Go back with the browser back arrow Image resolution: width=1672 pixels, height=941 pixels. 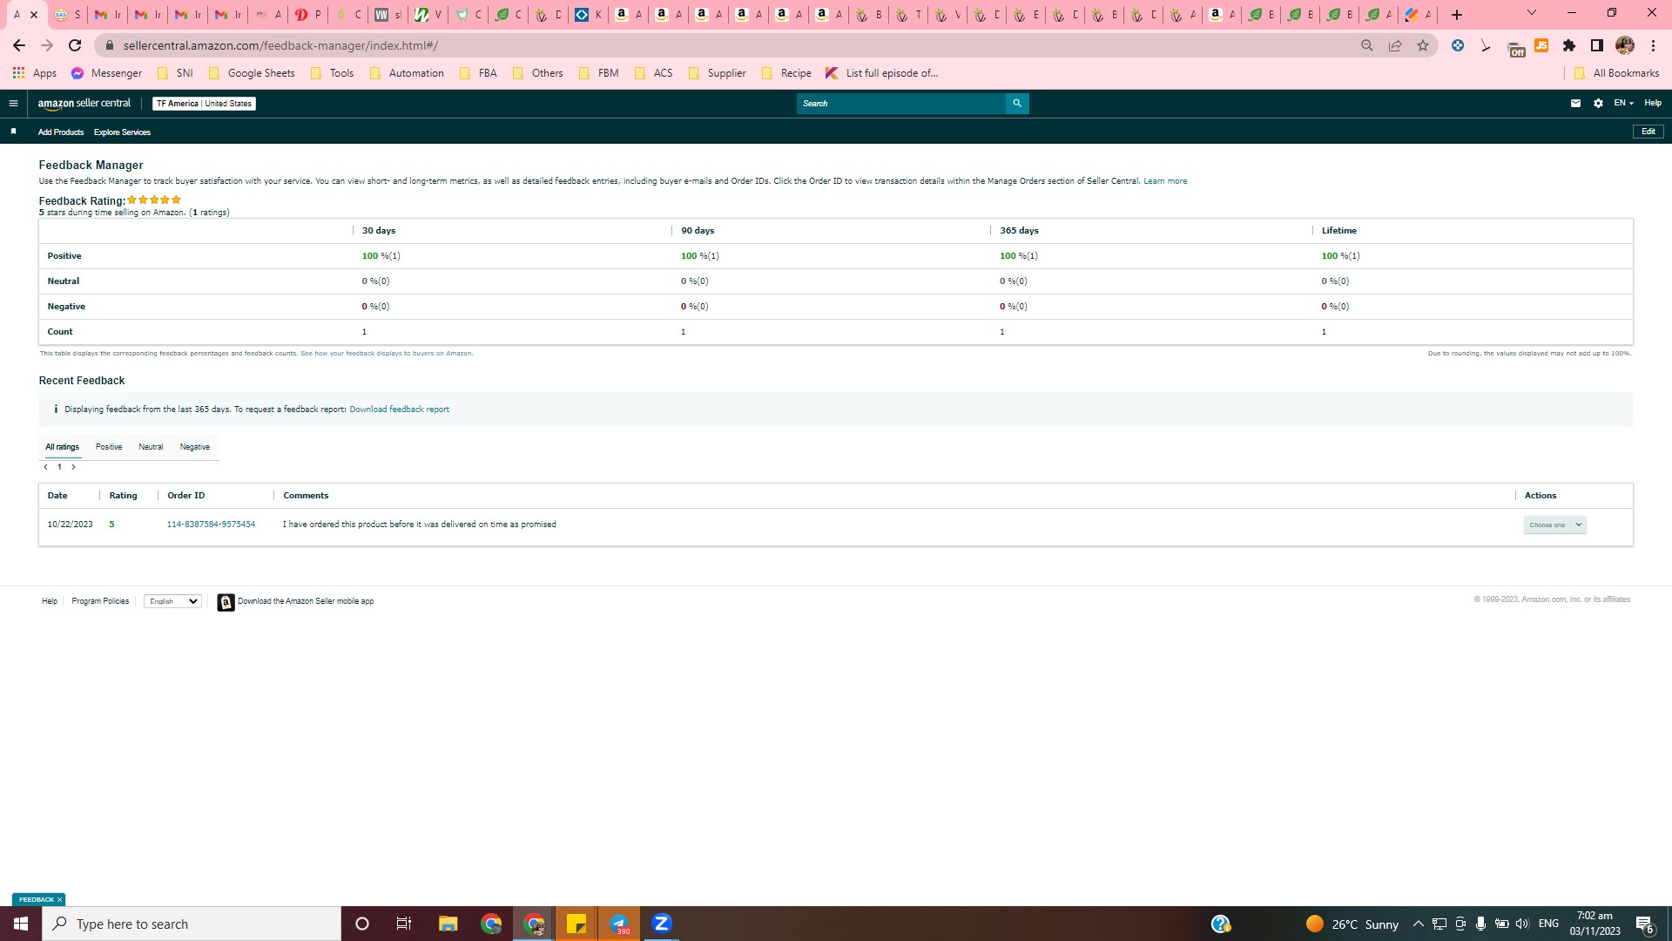point(19,45)
